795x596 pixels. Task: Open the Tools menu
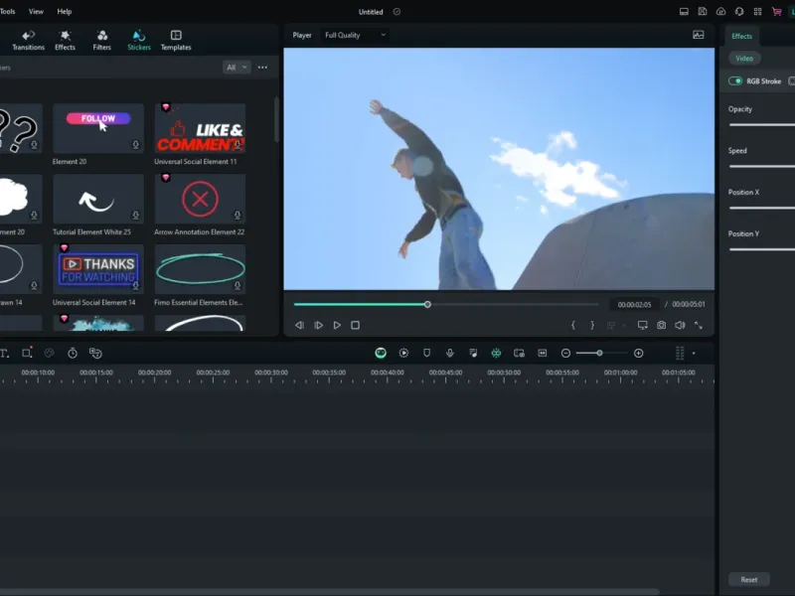coord(8,11)
